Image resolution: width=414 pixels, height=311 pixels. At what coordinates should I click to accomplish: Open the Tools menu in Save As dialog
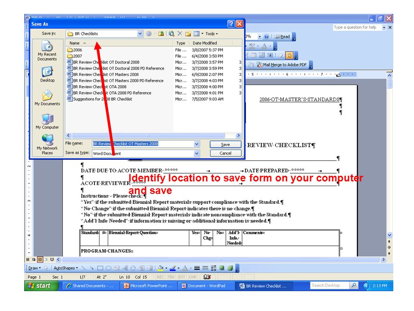click(x=211, y=34)
